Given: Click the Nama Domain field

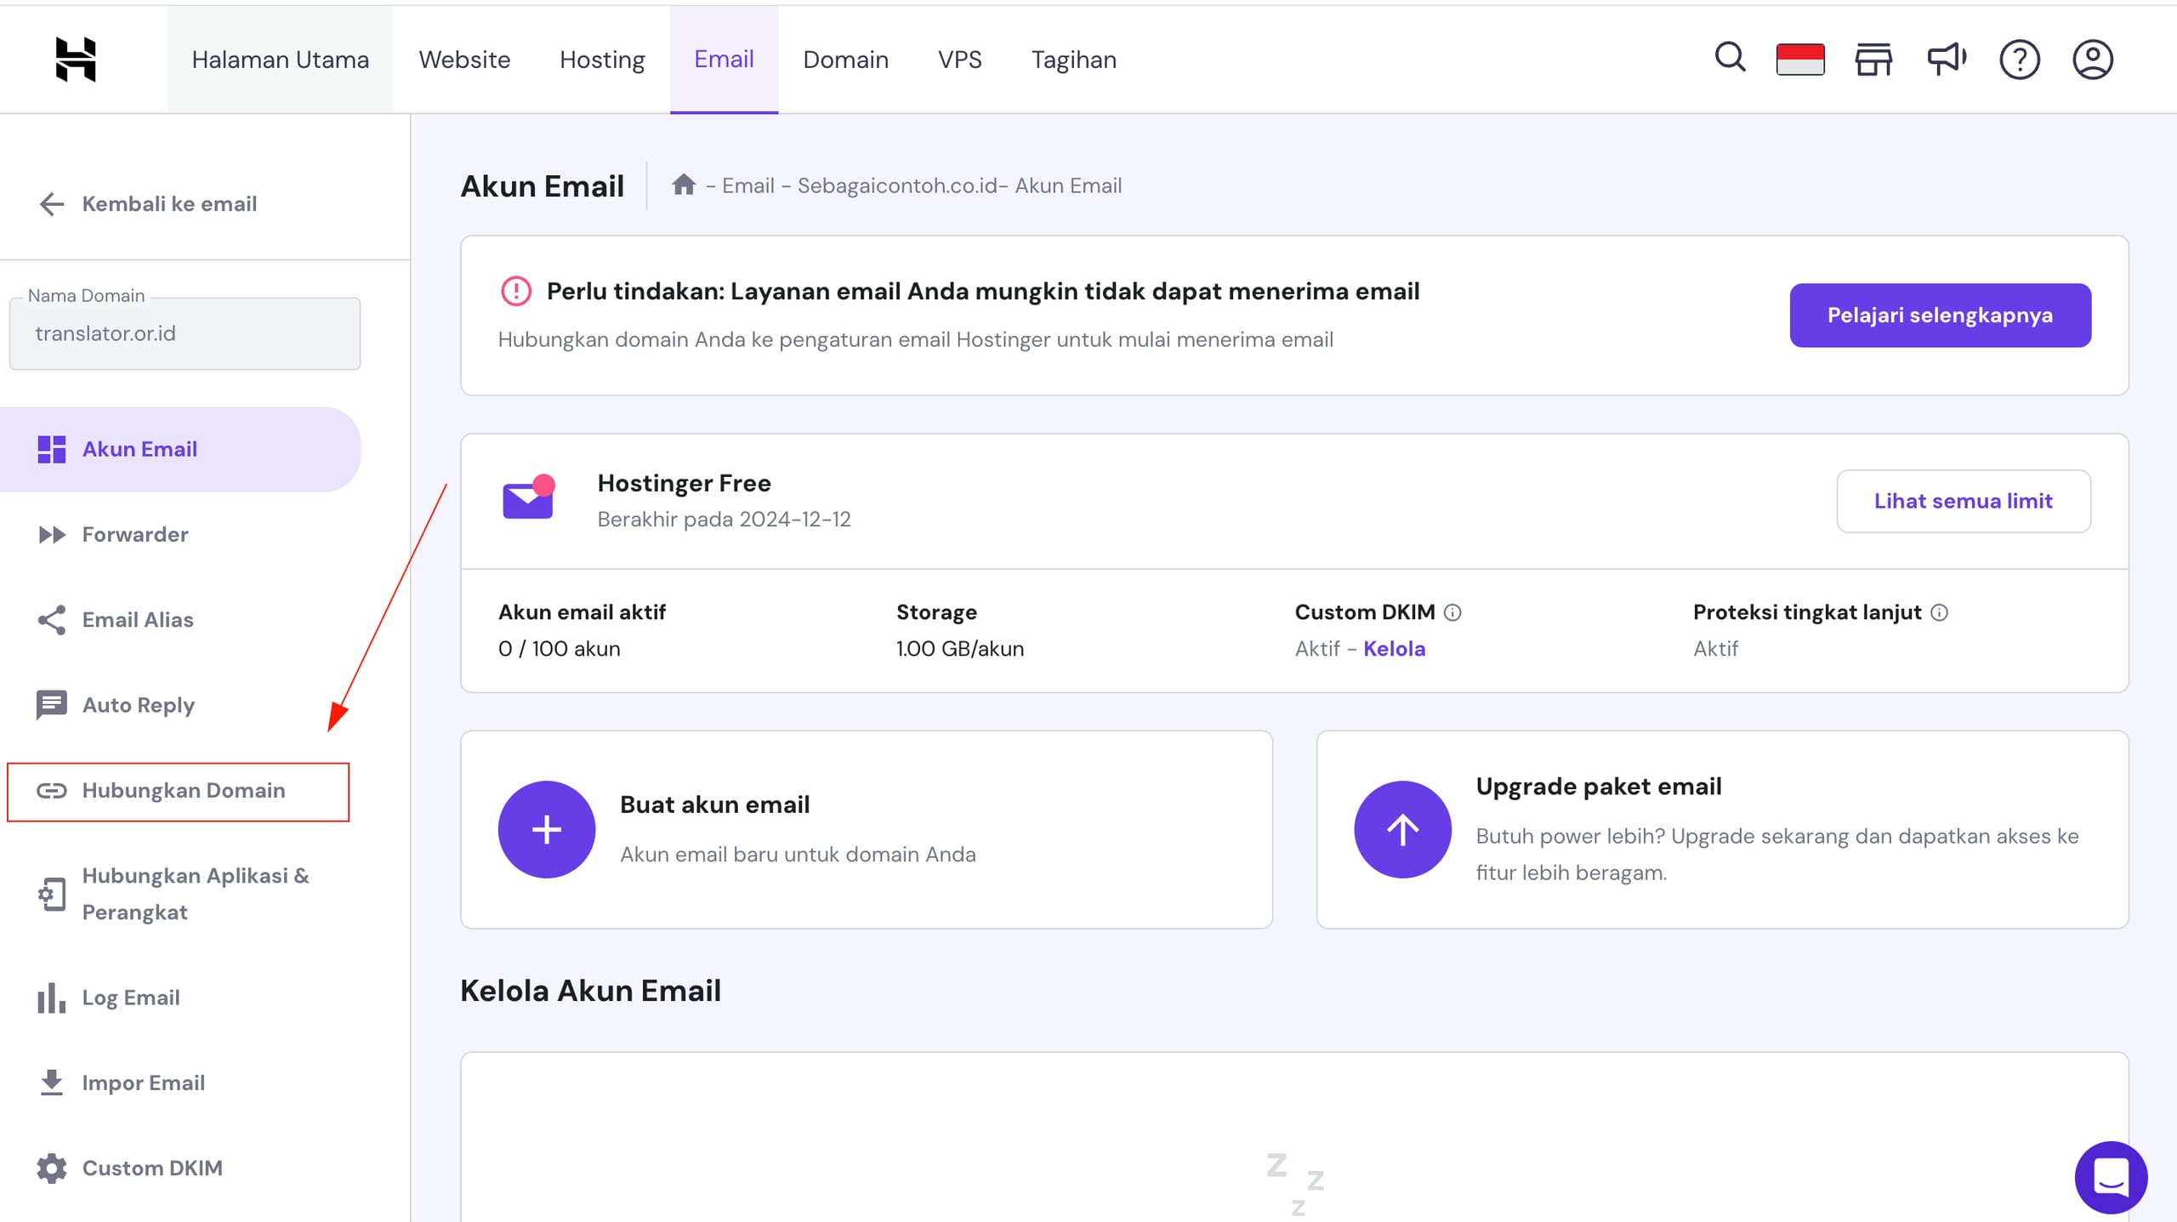Looking at the screenshot, I should click(x=185, y=333).
